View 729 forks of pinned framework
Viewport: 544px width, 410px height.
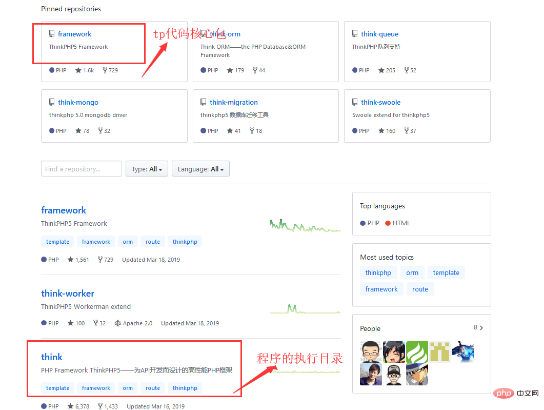pyautogui.click(x=110, y=70)
